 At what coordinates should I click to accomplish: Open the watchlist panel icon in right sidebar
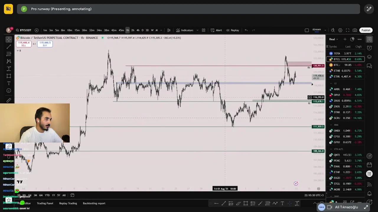(x=369, y=39)
